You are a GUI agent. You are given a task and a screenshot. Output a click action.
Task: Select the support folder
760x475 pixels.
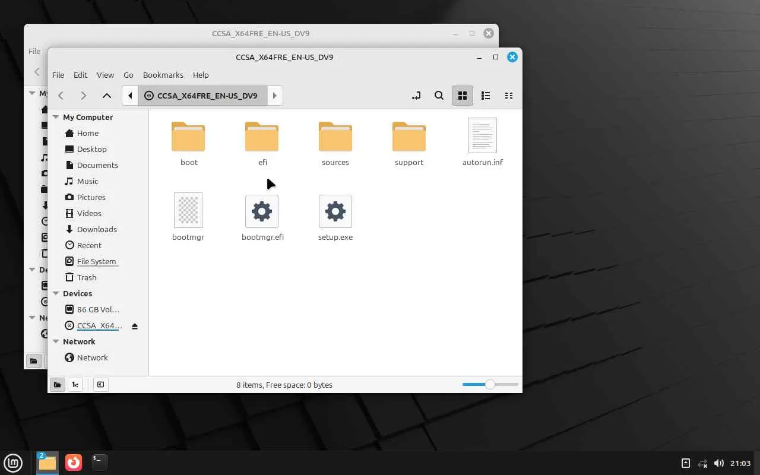409,143
